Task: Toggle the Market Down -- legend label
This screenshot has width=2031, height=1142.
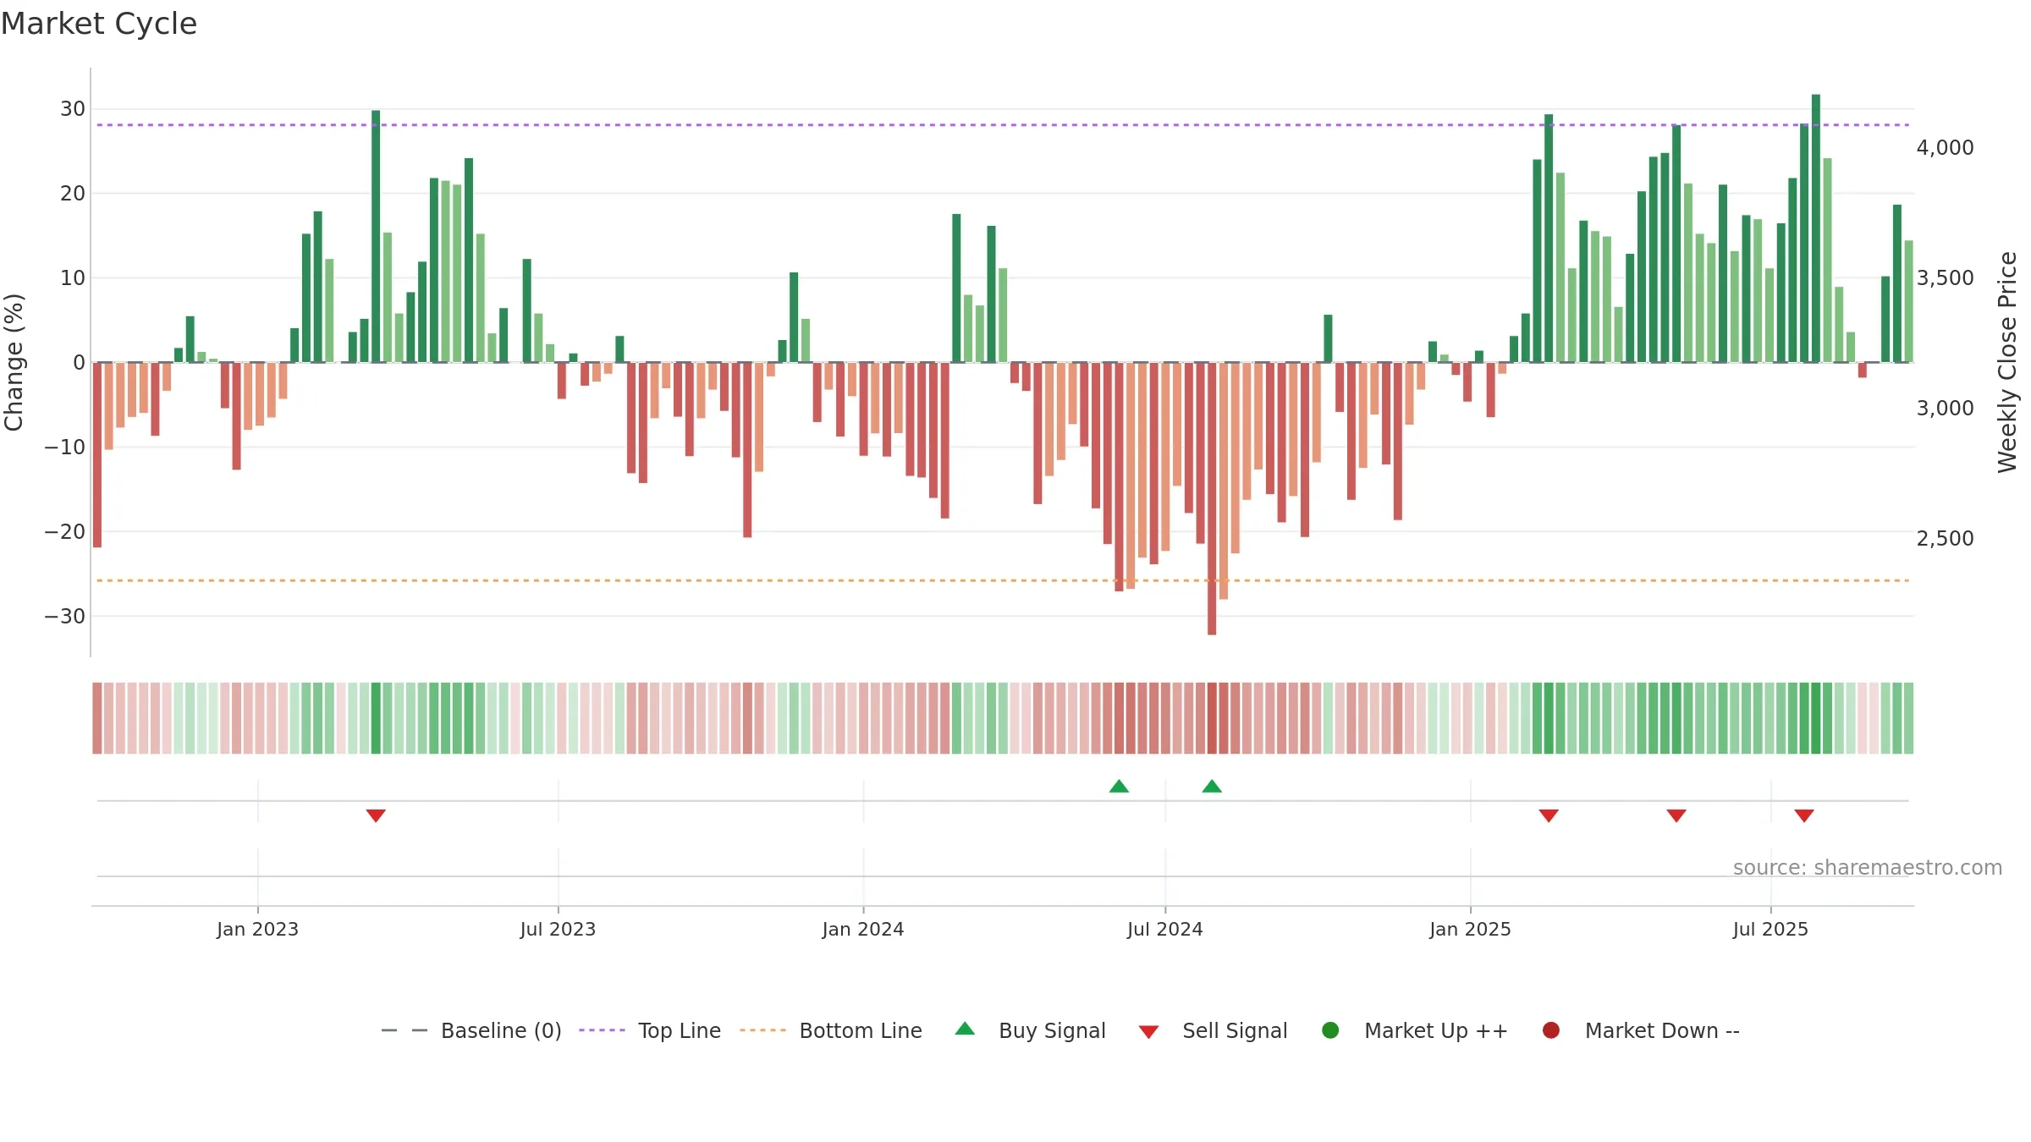Action: (x=1662, y=1030)
